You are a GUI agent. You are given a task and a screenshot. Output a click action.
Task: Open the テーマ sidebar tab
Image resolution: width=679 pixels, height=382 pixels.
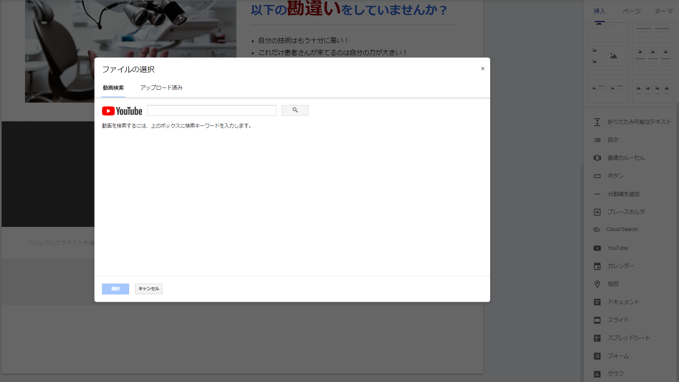click(664, 11)
